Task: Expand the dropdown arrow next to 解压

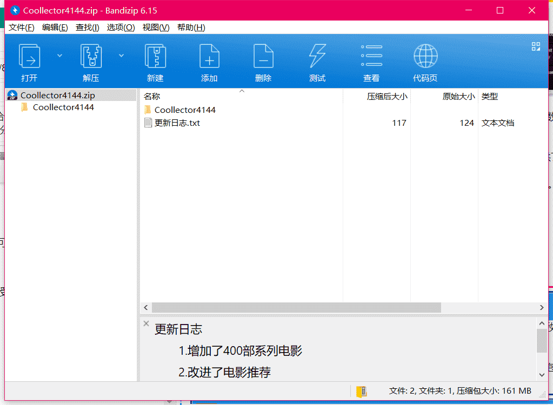Action: [x=121, y=56]
